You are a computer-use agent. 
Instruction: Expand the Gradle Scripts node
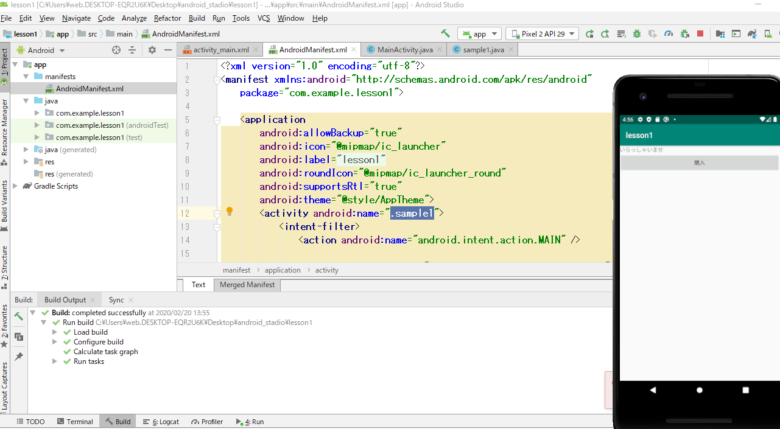pyautogui.click(x=16, y=186)
